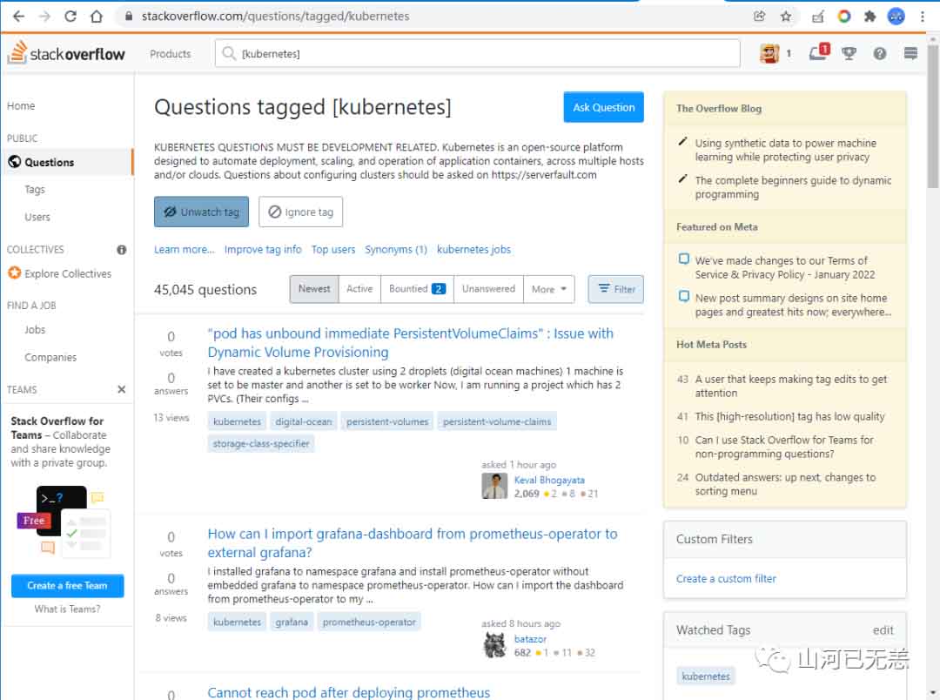Reload the page with the refresh icon
Screen dimensions: 940x700
[70, 17]
